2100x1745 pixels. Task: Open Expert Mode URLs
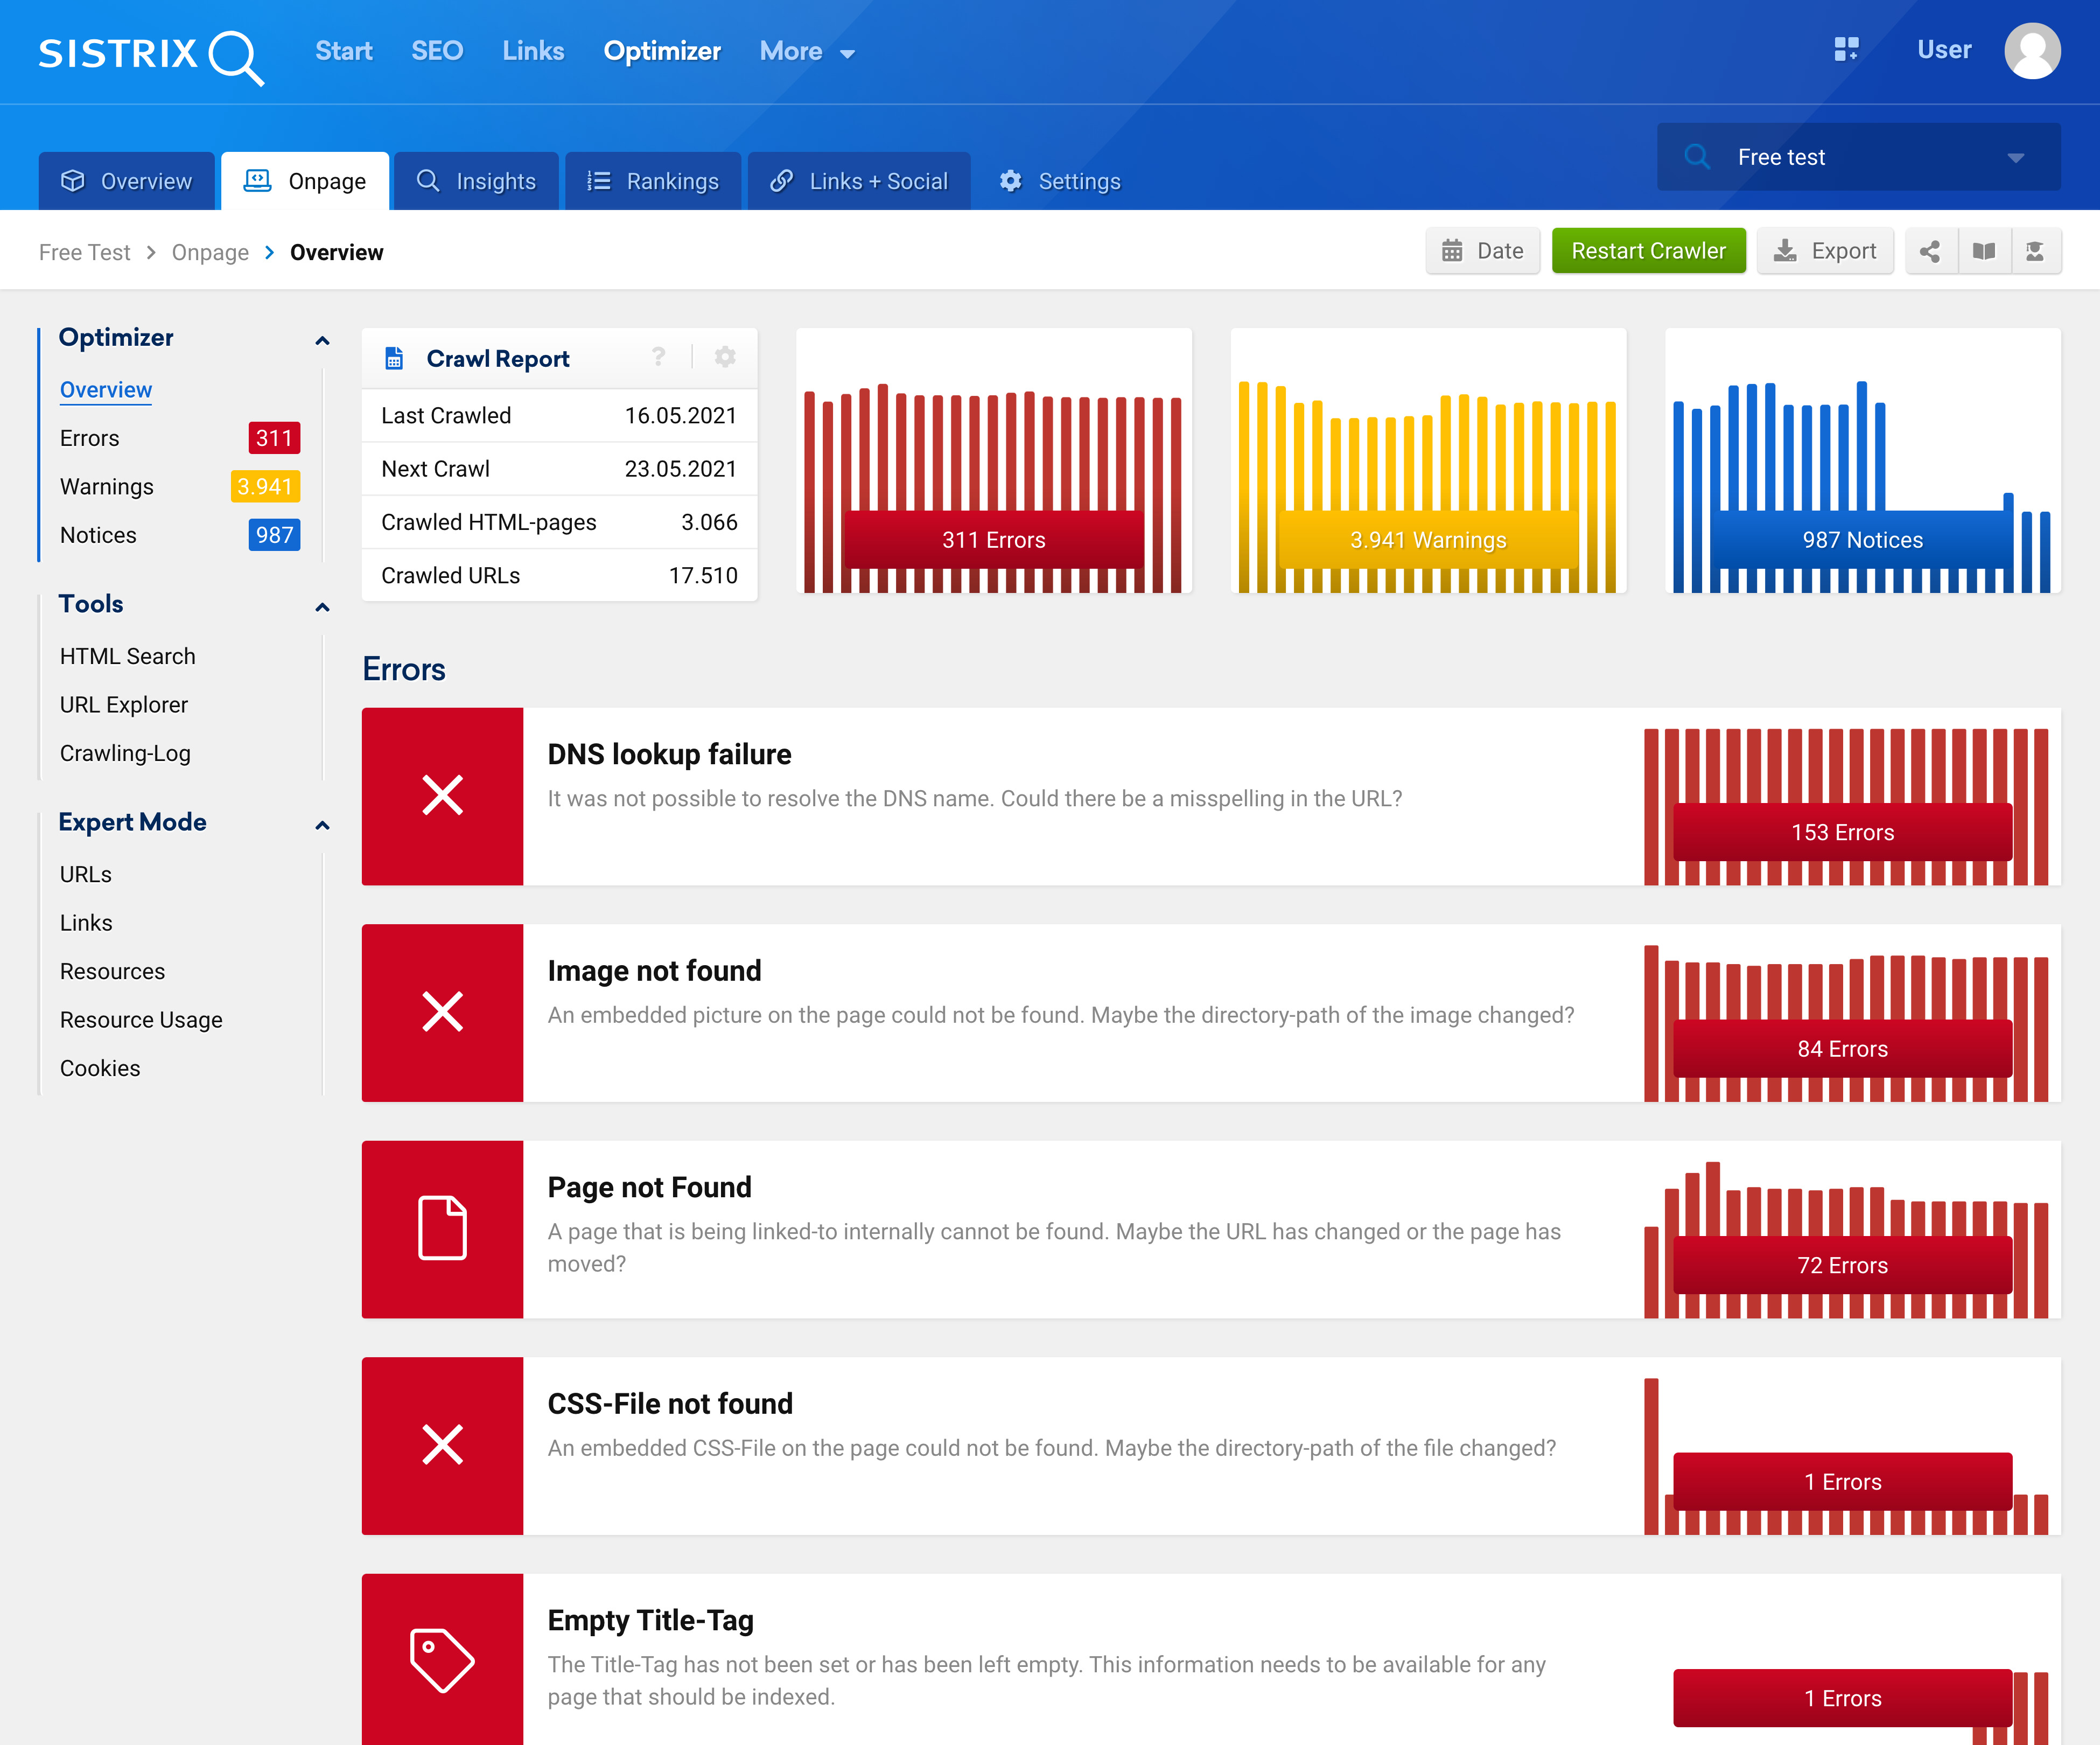point(86,874)
